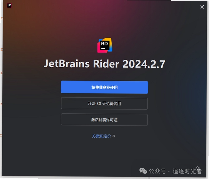Click the blue 免费非商业使用 button

[x=104, y=87]
